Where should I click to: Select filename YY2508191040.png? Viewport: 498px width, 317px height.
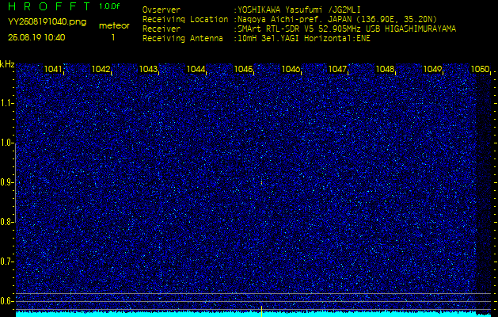47,22
